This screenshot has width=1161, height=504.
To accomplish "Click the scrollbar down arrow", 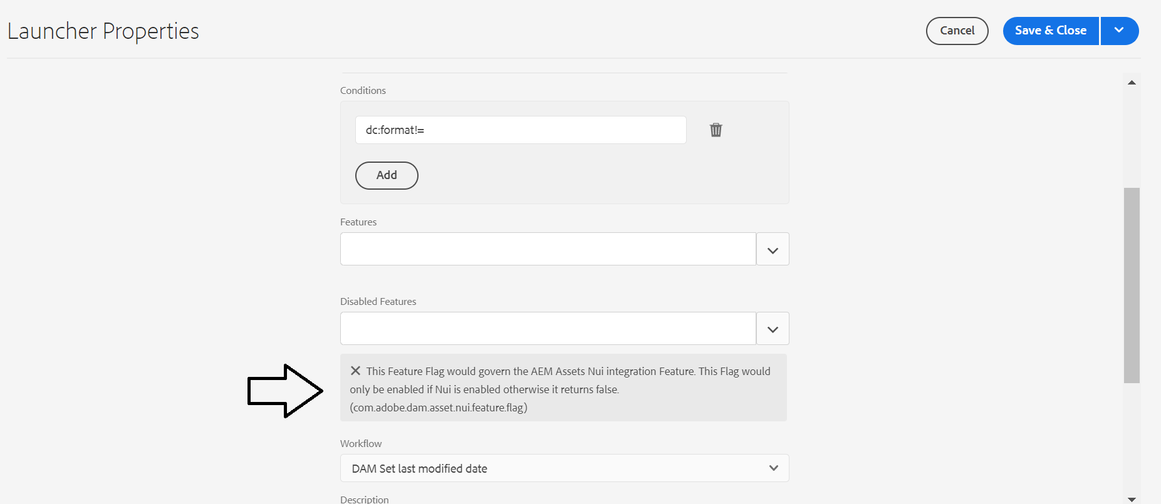I will click(x=1132, y=499).
